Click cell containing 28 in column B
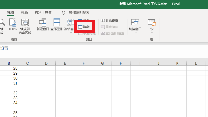The width and height of the screenshot is (208, 117). point(9,68)
